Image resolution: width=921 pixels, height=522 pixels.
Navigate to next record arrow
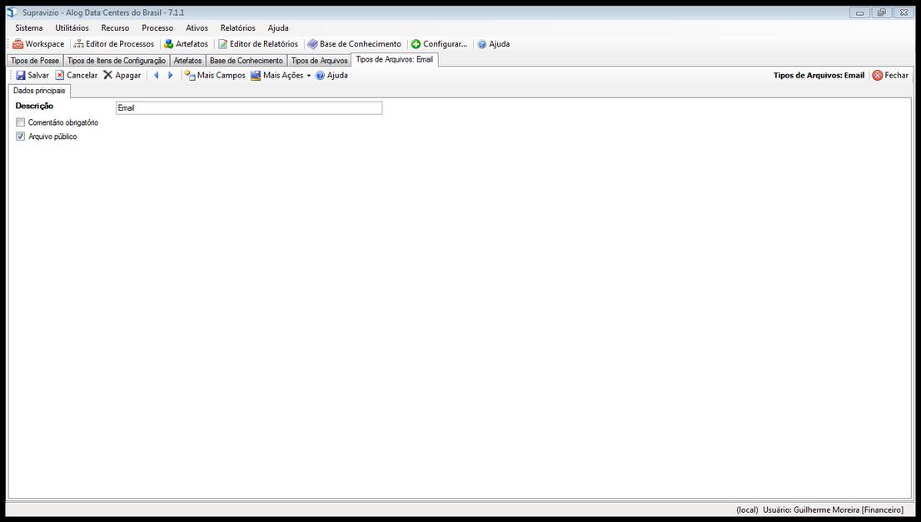coord(170,75)
